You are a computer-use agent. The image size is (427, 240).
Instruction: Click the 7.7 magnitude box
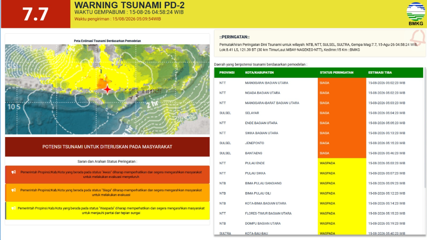(x=36, y=14)
